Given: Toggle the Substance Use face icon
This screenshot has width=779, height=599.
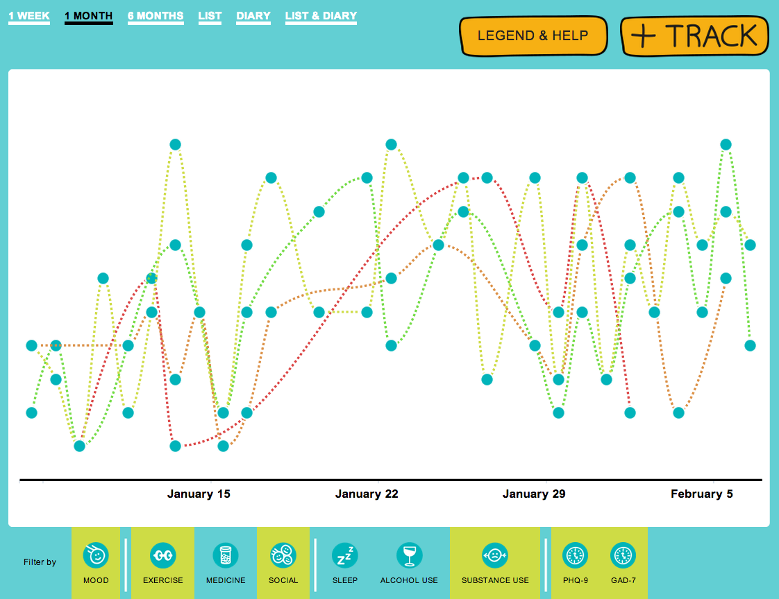Looking at the screenshot, I should (x=495, y=555).
